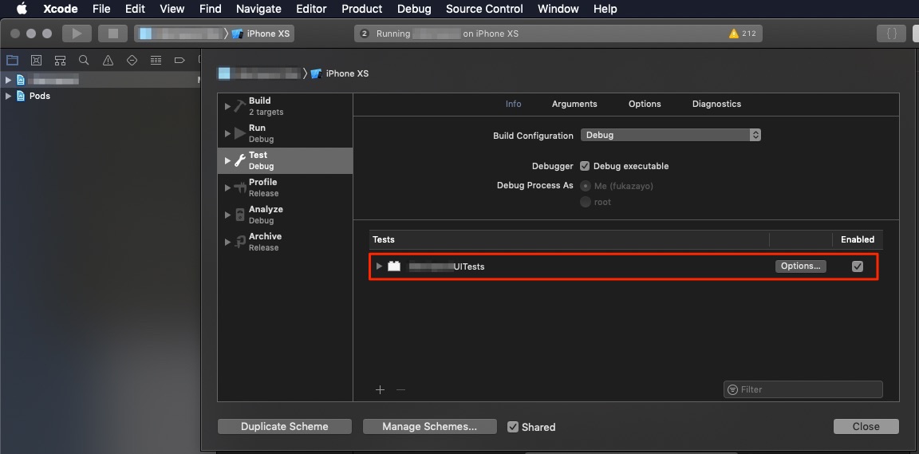Toggle the Shared scheme checkbox
Screen dimensions: 919x454
coord(513,427)
